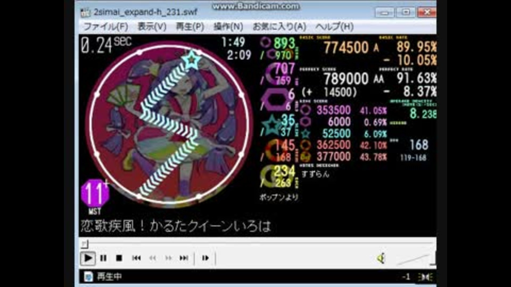The height and width of the screenshot is (287, 511).
Task: Click the frame step button
Action: tap(205, 258)
